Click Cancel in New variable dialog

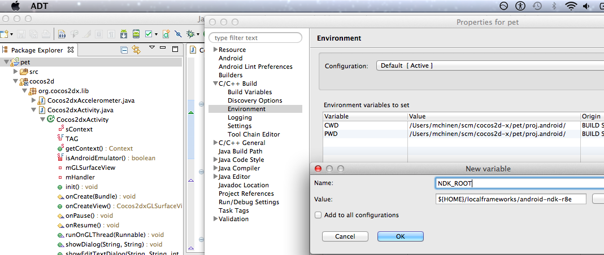tap(345, 236)
